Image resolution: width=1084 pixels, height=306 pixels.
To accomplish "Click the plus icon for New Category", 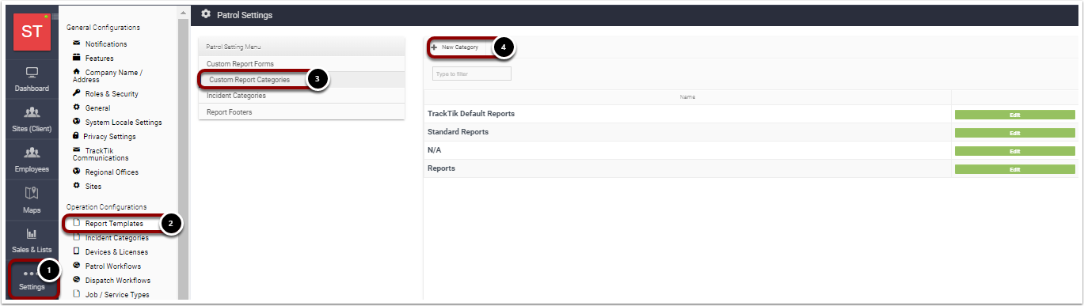I will click(x=434, y=47).
